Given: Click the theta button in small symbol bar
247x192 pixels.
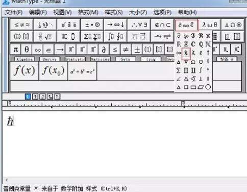Looking at the screenshot, I should (27, 50).
